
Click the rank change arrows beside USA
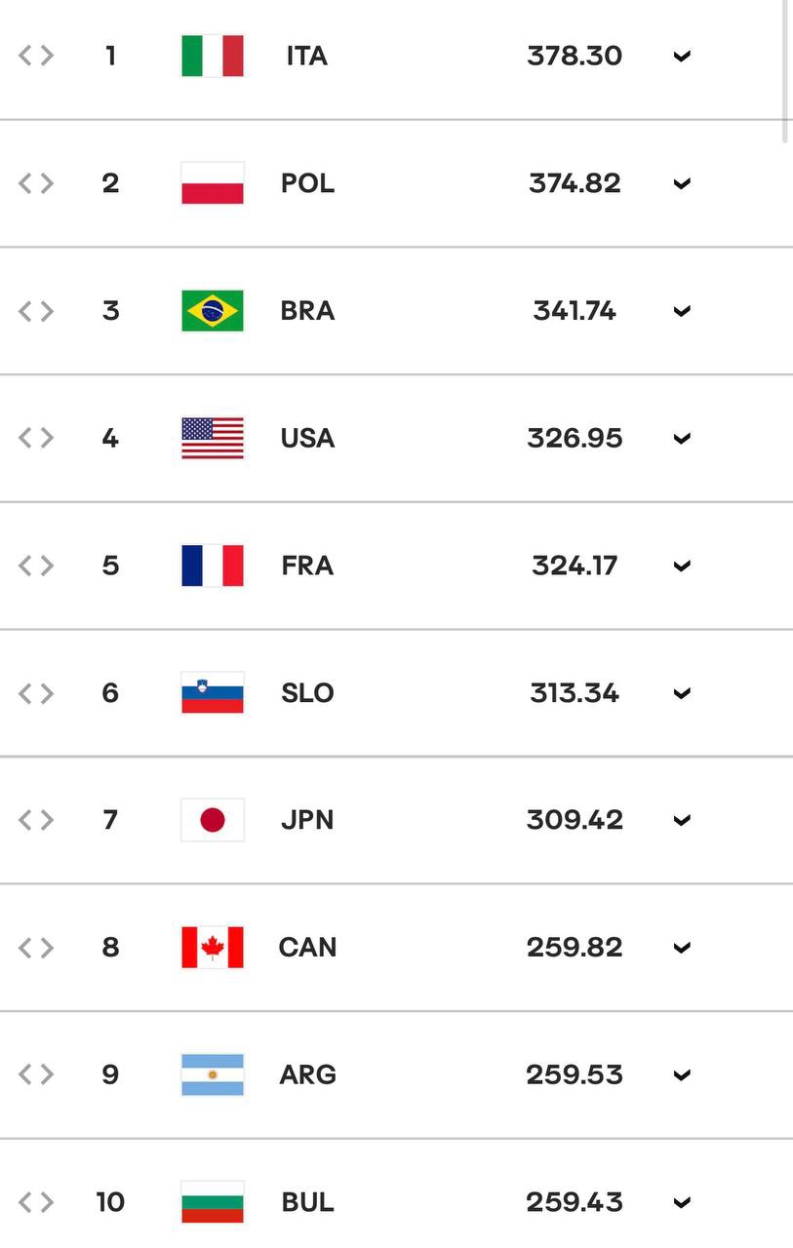click(x=36, y=438)
